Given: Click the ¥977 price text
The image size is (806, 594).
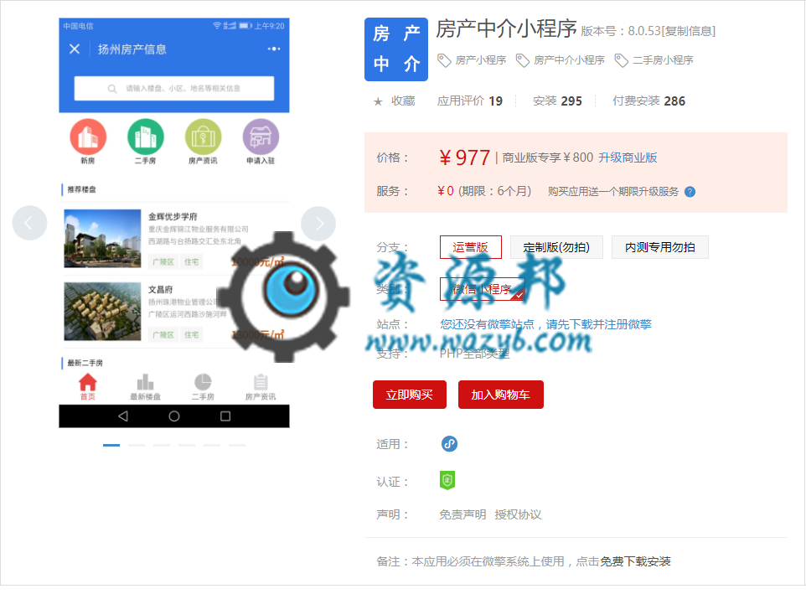Looking at the screenshot, I should (465, 158).
